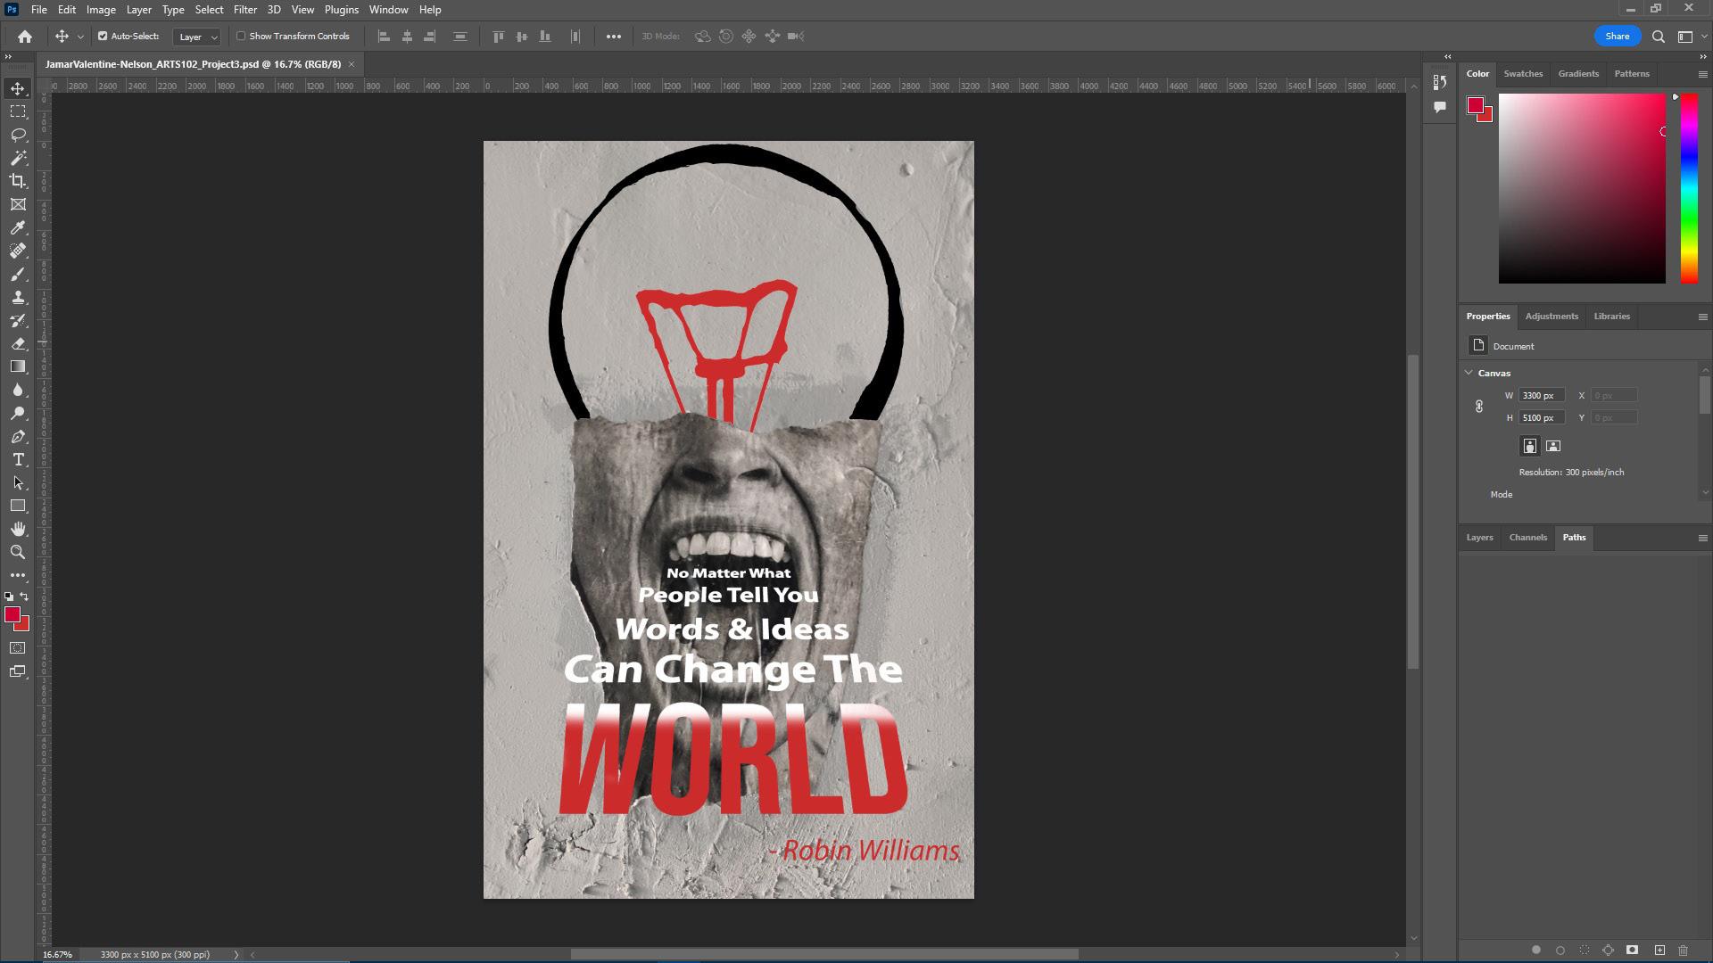Choose the Horizontal Type tool
The image size is (1713, 963).
click(x=18, y=459)
